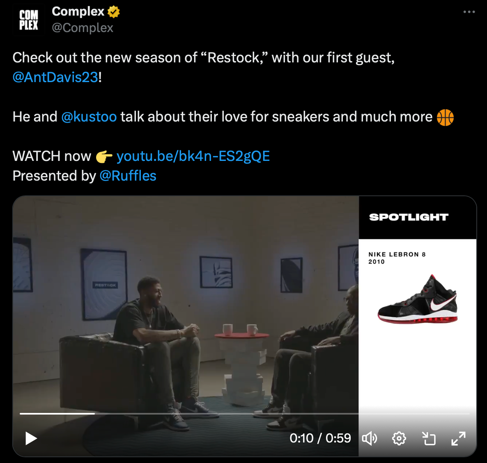
Task: Open video settings gear icon
Action: coord(399,438)
